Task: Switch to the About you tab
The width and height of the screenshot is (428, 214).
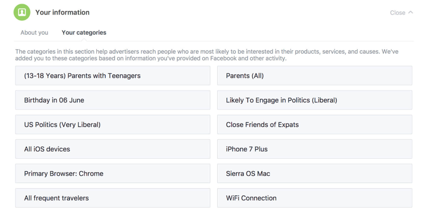Action: click(x=34, y=33)
